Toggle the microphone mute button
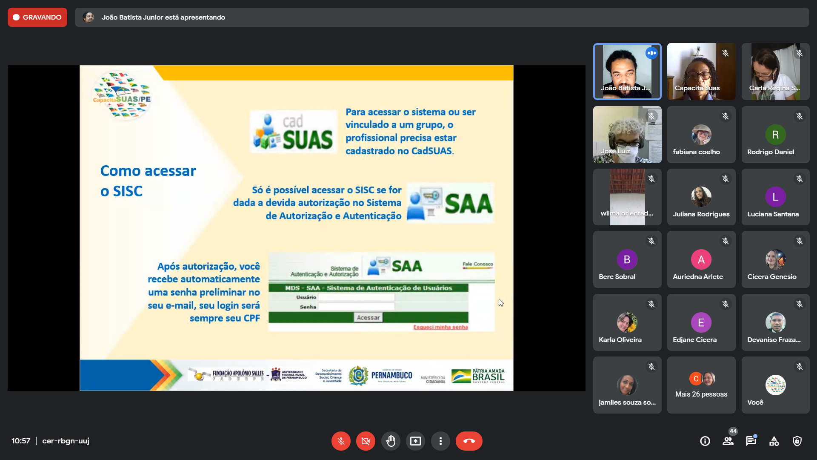817x460 pixels. [341, 441]
